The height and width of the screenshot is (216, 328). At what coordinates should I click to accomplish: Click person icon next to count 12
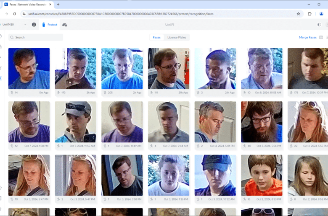[12, 146]
